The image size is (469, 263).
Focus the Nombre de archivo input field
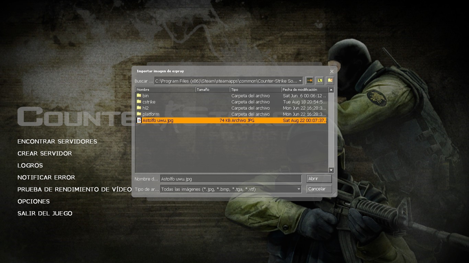click(x=231, y=179)
